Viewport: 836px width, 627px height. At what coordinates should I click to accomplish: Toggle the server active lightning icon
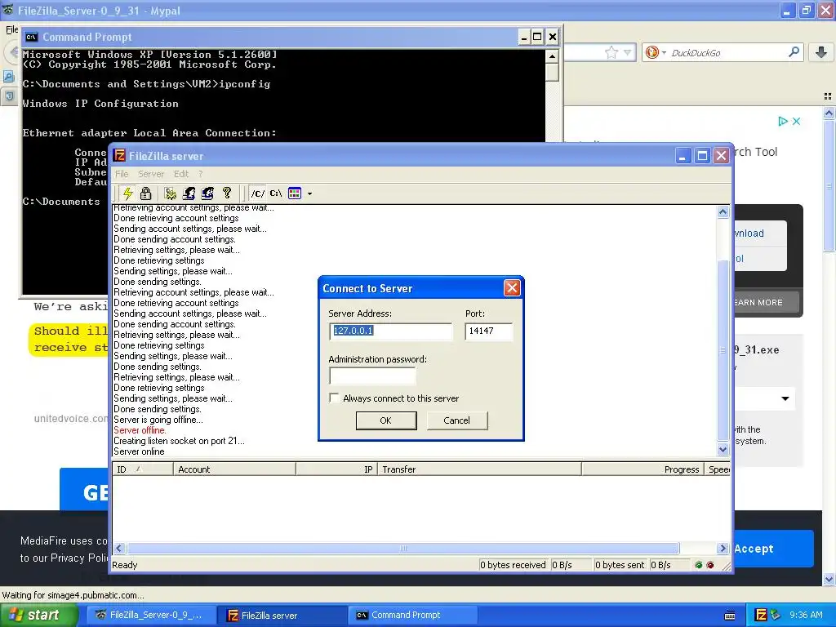pos(128,193)
